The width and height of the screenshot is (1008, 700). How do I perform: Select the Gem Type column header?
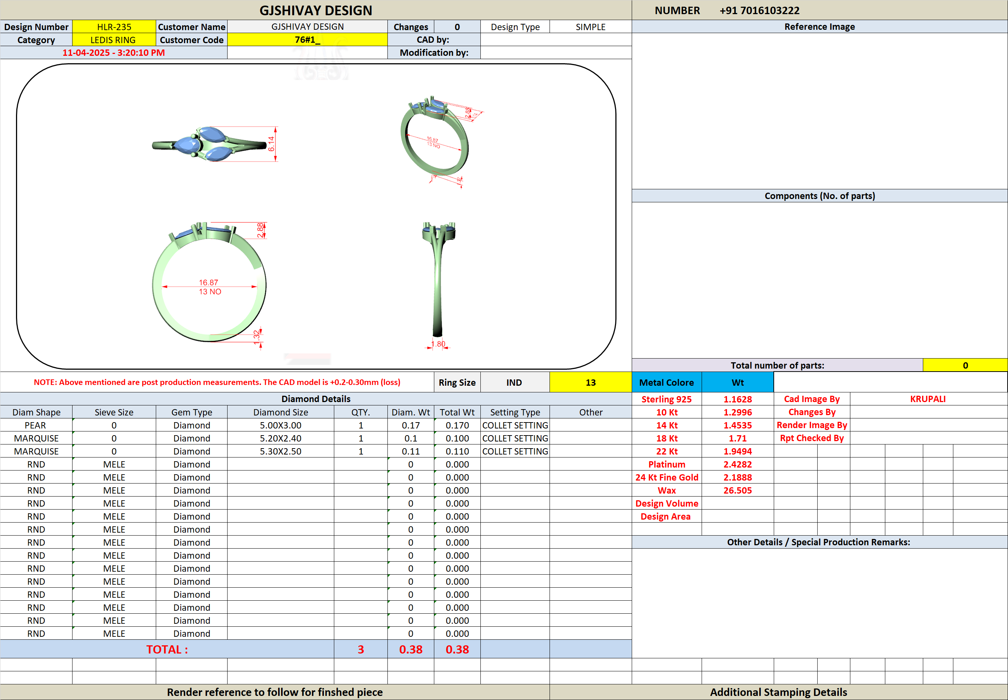tap(191, 412)
